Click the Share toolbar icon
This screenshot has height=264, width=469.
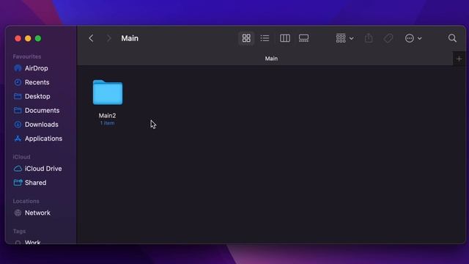coord(369,38)
